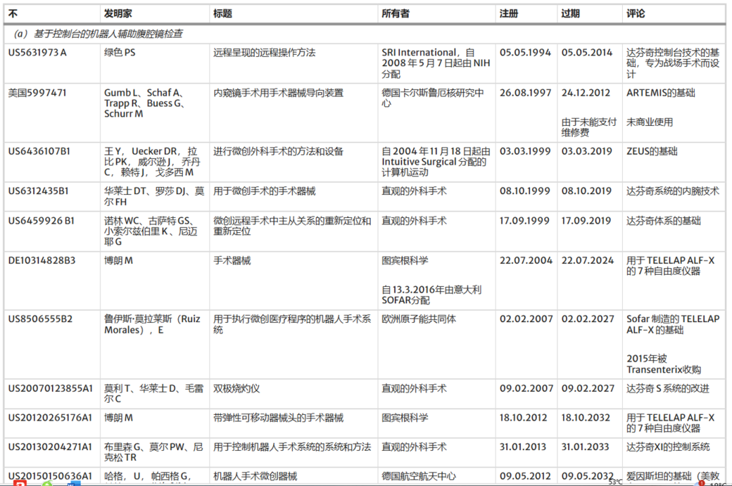This screenshot has height=486, width=732.
Task: Click expiry date 24.12.2012
Action: tap(586, 93)
